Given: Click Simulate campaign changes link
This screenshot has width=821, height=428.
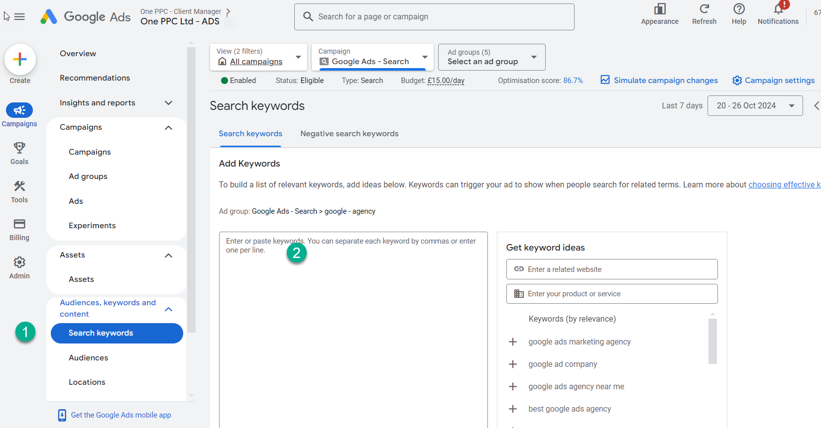Looking at the screenshot, I should 666,81.
